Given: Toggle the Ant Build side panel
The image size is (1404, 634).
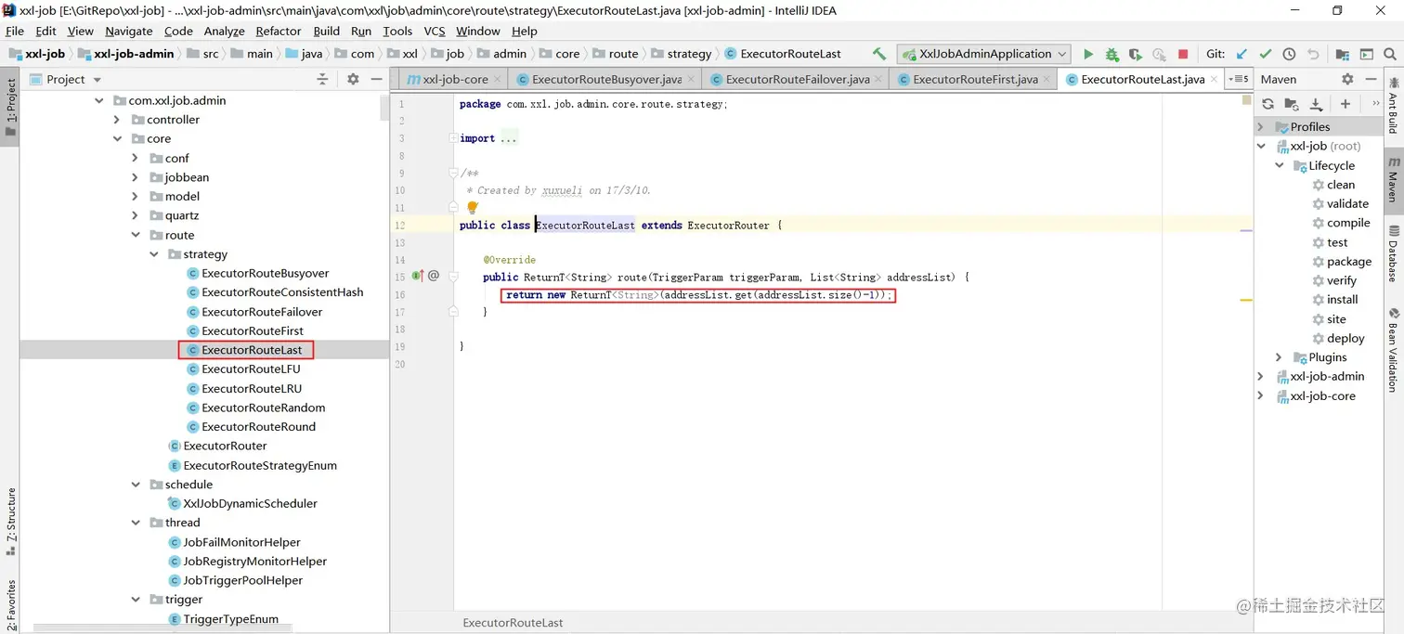Looking at the screenshot, I should click(1393, 104).
